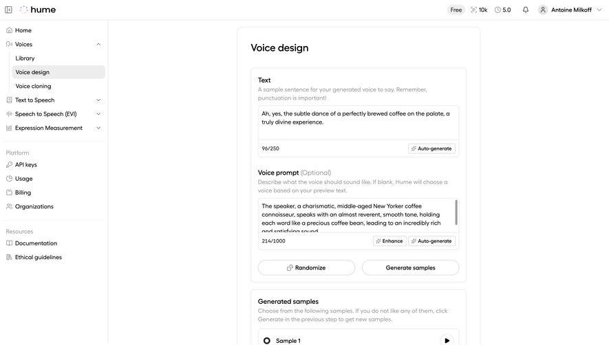Click into the sample Text input box

point(359,122)
